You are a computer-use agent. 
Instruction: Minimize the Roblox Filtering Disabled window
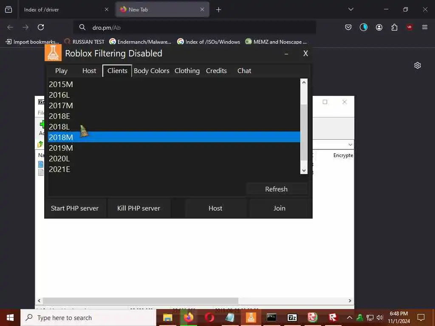[286, 54]
